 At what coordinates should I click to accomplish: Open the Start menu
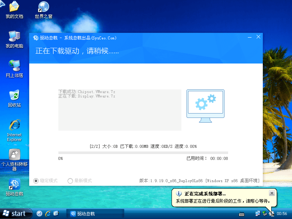(x=16, y=214)
